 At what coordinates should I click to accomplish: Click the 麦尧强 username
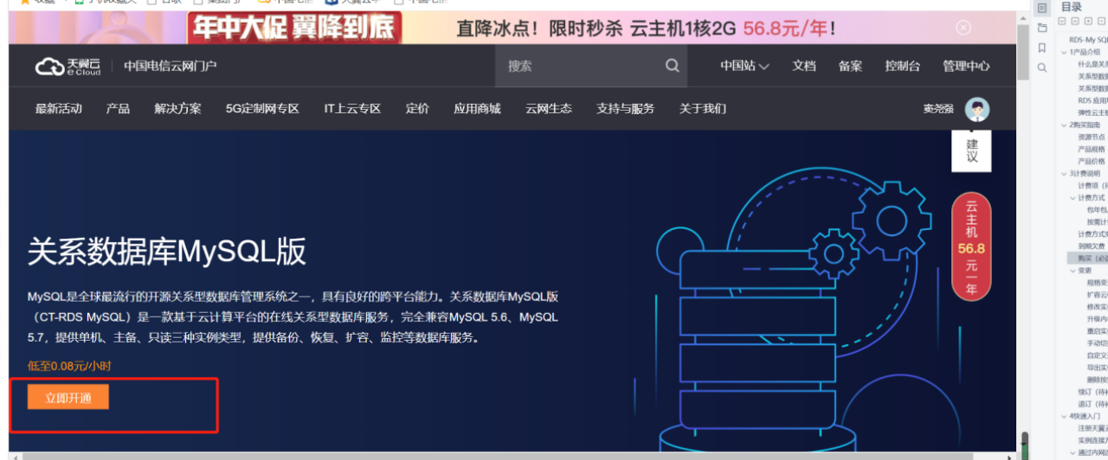[x=938, y=109]
